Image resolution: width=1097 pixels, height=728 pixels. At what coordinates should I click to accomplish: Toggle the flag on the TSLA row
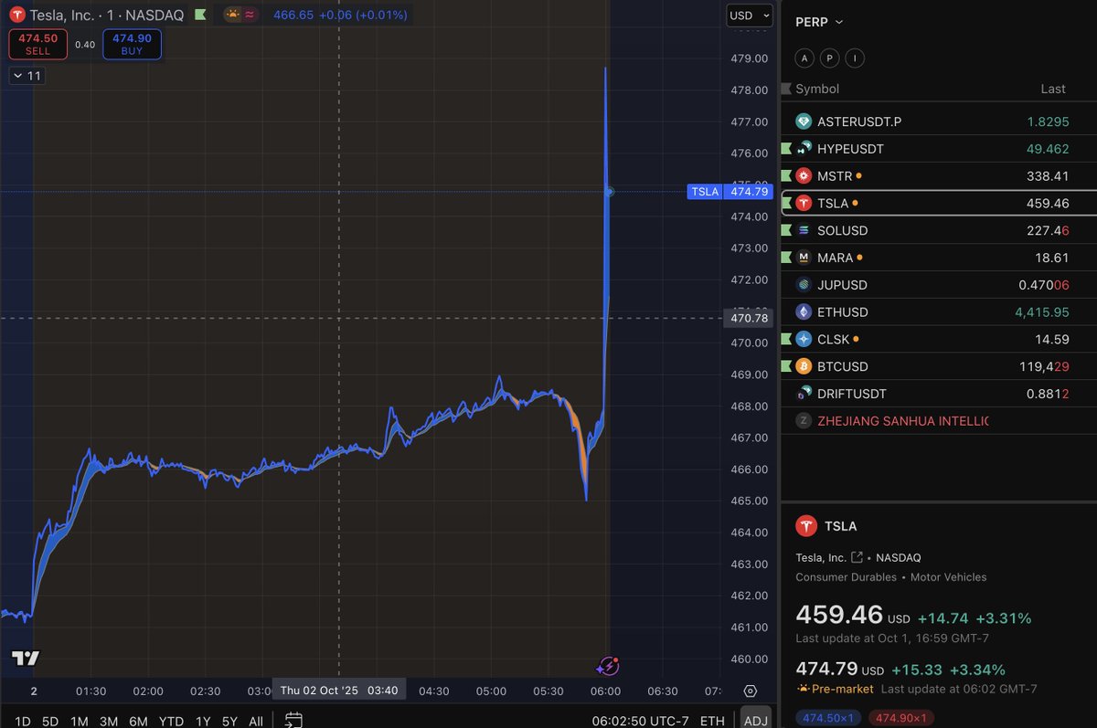pos(785,203)
